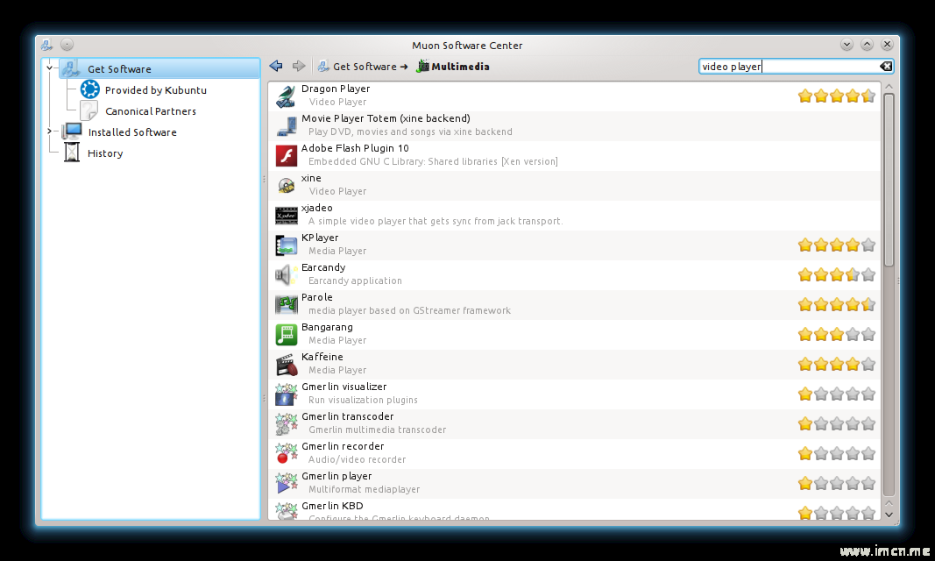The image size is (935, 561).
Task: Collapse the Get Software tree node
Action: tap(49, 68)
